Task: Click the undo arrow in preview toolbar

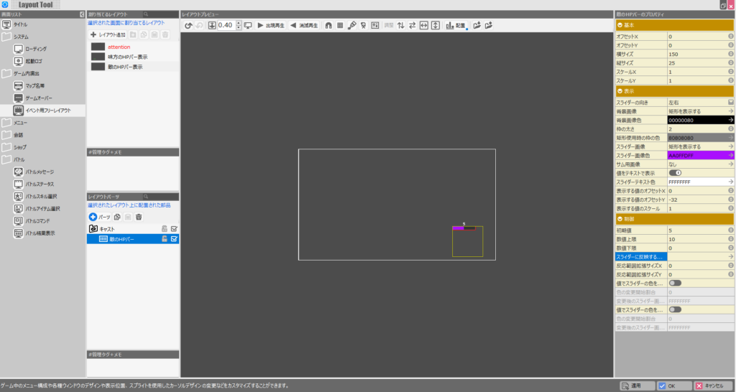Action: (x=188, y=25)
